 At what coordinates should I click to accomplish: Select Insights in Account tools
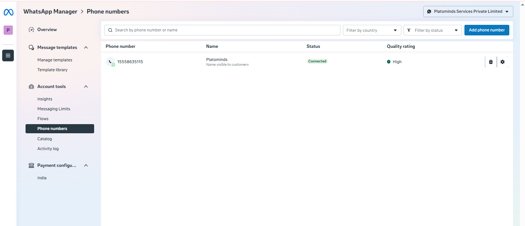tap(45, 99)
